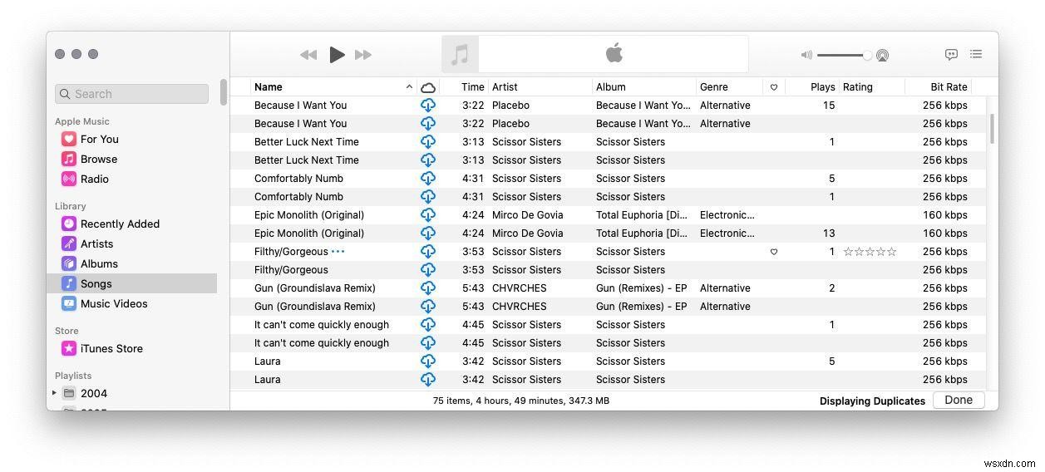Click Mirco De Govia on the 13-plays row
Image resolution: width=1045 pixels, height=472 pixels.
click(527, 233)
